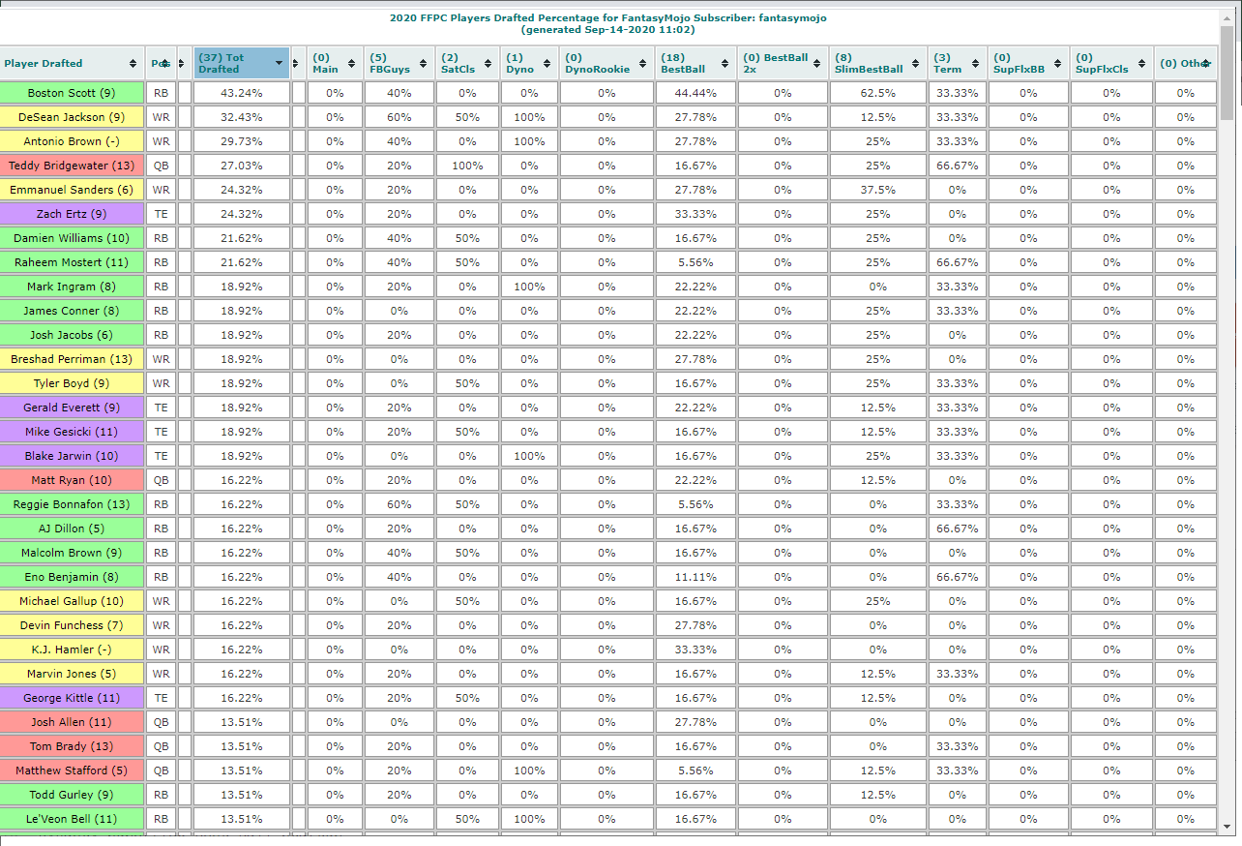The height and width of the screenshot is (846, 1242).
Task: Select the Matt Ryan (10) player cell
Action: click(72, 480)
